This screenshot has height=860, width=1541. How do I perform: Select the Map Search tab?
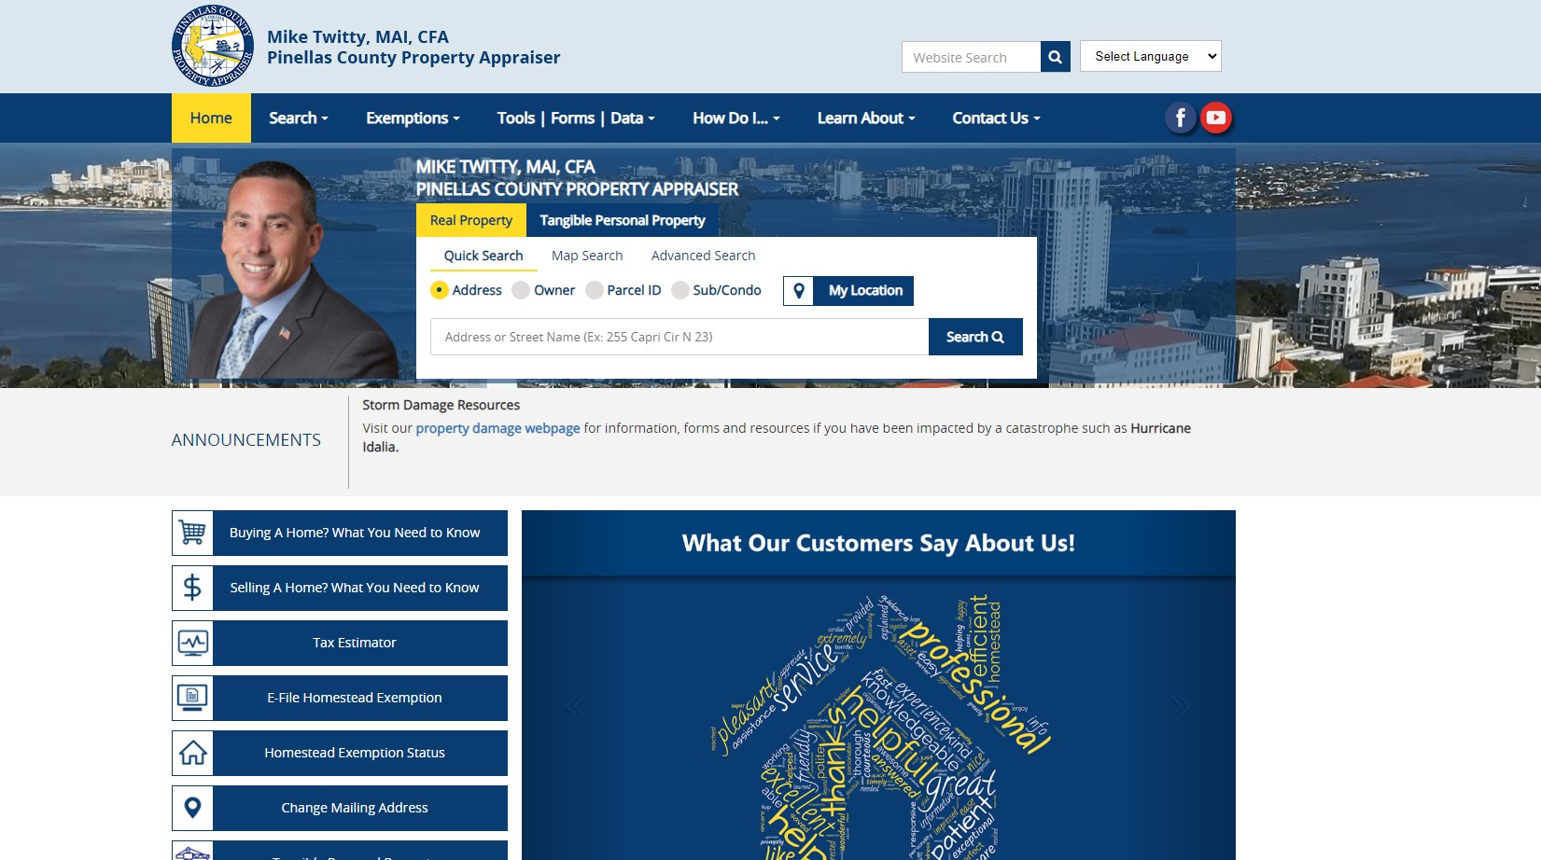tap(587, 256)
